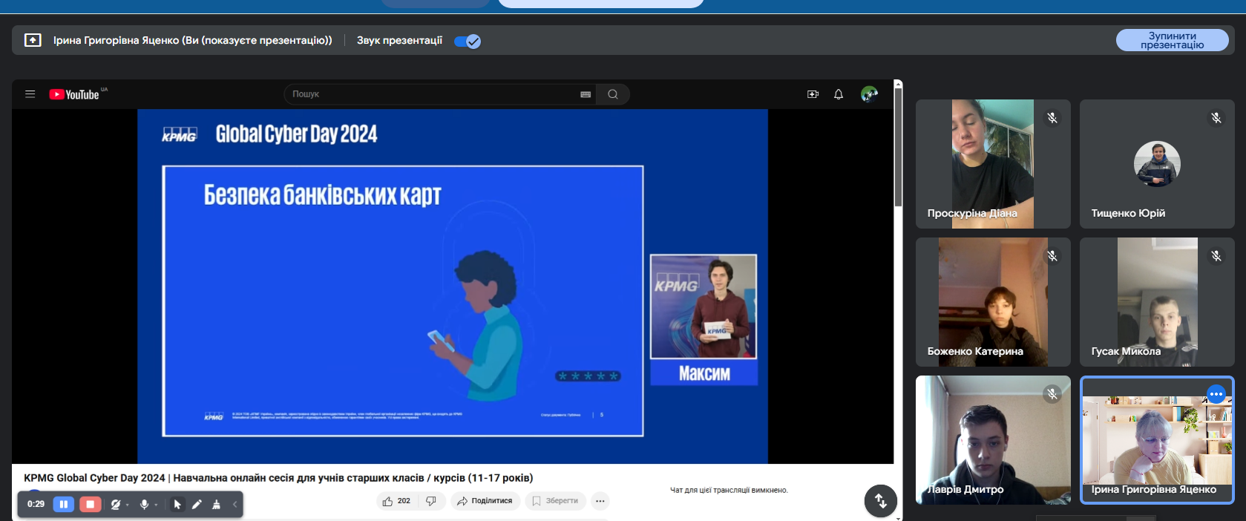The image size is (1246, 521).
Task: Click the YouTube search magnifier button
Action: 612,94
